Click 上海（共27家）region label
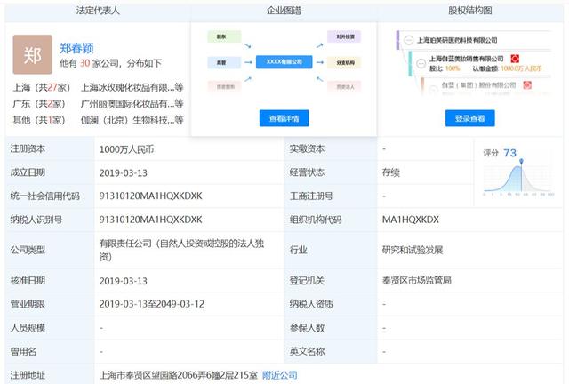The width and height of the screenshot is (569, 384). click(x=42, y=87)
